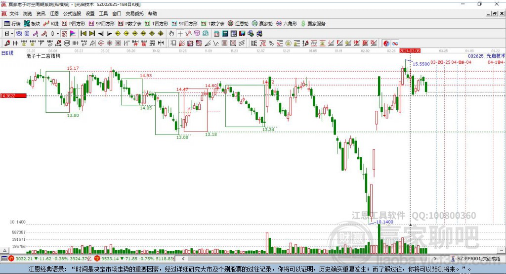Open the 文件 menu
The image size is (506, 274).
[14, 13]
